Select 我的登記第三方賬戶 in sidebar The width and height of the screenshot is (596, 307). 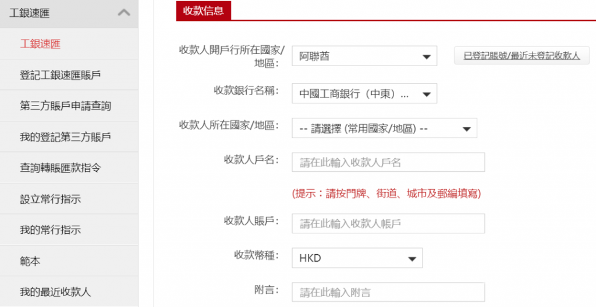(x=65, y=137)
